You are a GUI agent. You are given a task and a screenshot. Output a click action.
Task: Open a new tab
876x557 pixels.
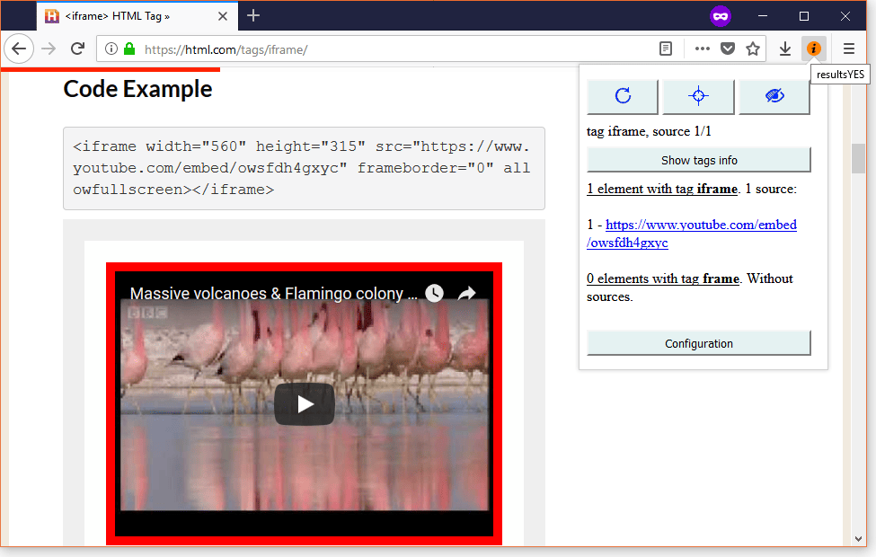(x=253, y=15)
